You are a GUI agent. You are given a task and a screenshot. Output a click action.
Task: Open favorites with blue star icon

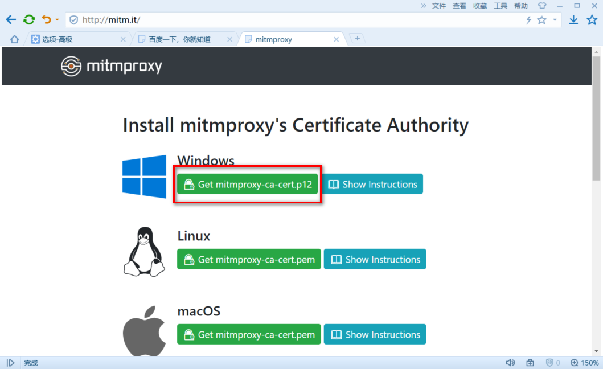[x=592, y=19]
